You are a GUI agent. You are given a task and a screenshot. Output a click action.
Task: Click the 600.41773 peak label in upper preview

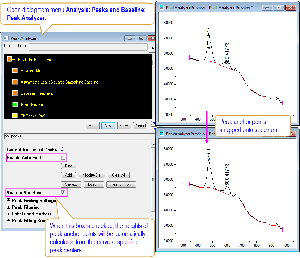(x=227, y=54)
